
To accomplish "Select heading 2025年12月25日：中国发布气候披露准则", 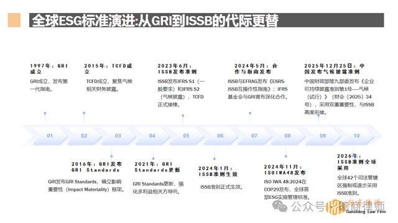I will point(335,69).
